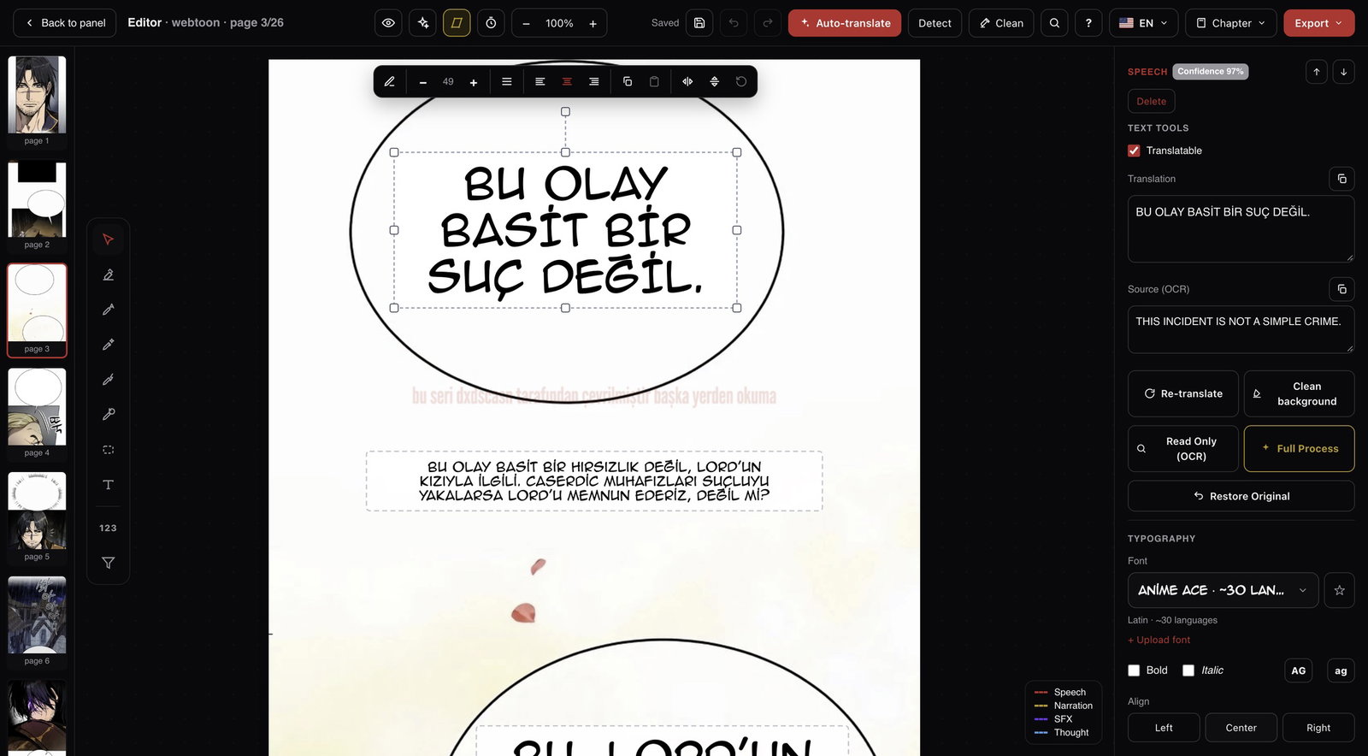Align text right in floating toolbar

pos(593,82)
